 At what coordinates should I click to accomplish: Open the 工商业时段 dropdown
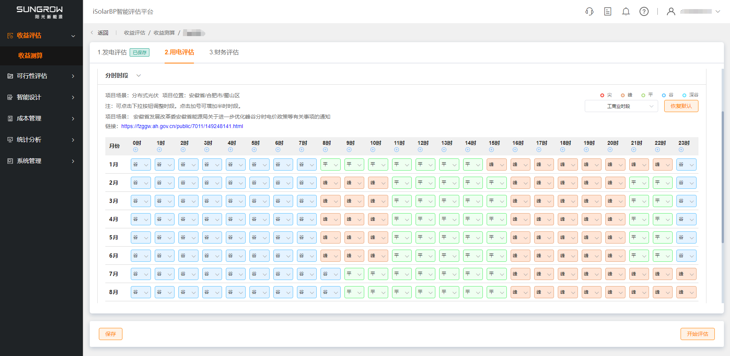(x=621, y=106)
